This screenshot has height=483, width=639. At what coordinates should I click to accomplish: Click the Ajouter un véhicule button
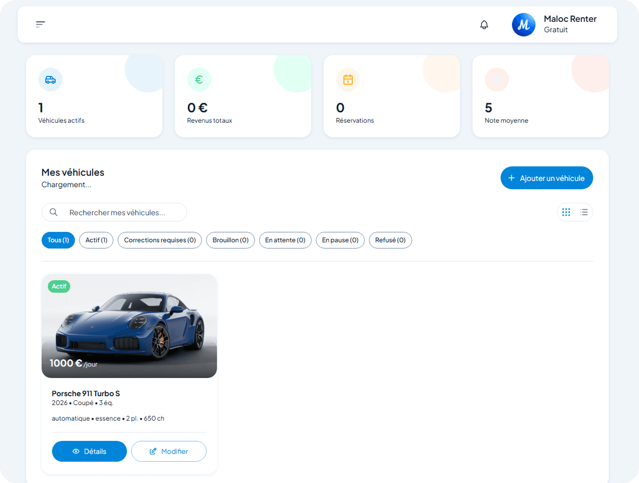546,178
